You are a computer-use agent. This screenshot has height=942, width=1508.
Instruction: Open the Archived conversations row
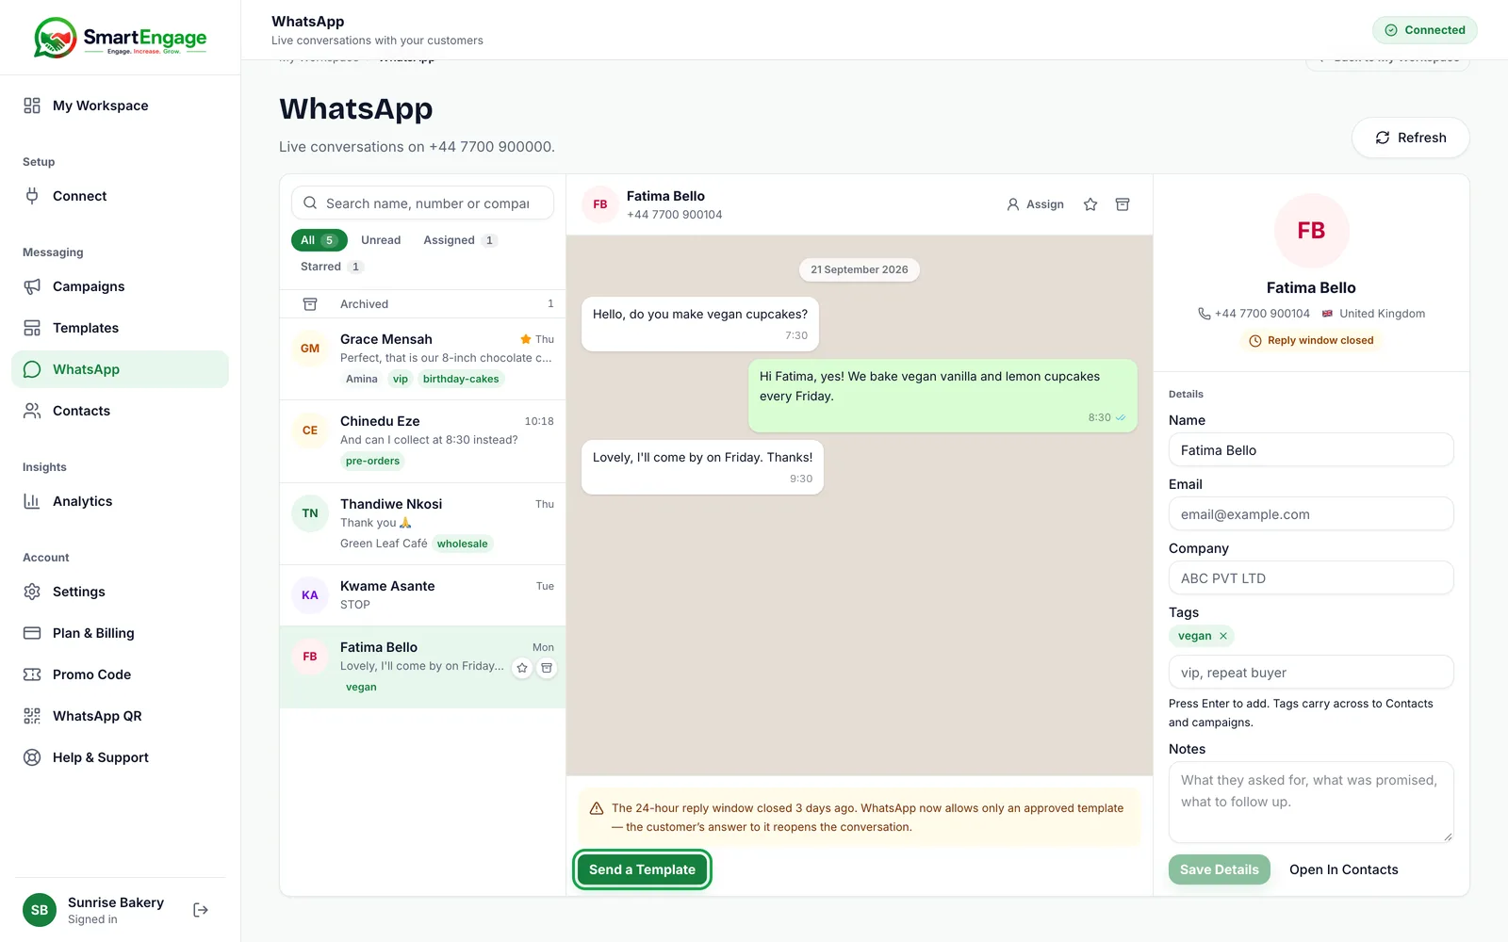click(x=422, y=304)
